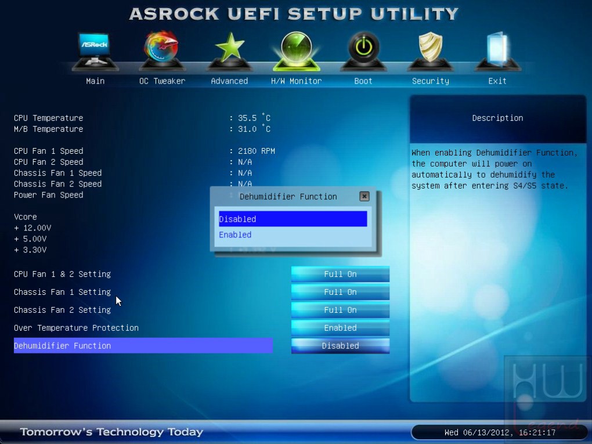Click the 2180 RPM fan speed value

coord(257,151)
